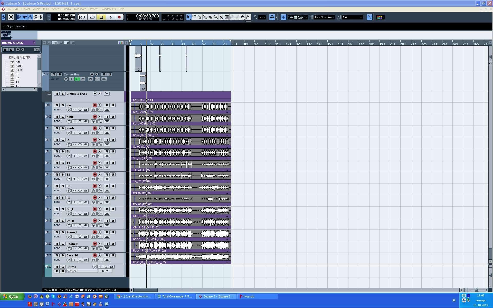Viewport: 493px width, 308px height.
Task: Open the Use Quantize dropdown
Action: [325, 17]
